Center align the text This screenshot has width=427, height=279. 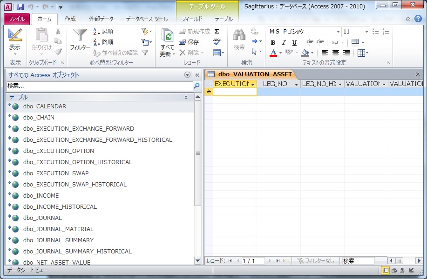tap(335, 53)
